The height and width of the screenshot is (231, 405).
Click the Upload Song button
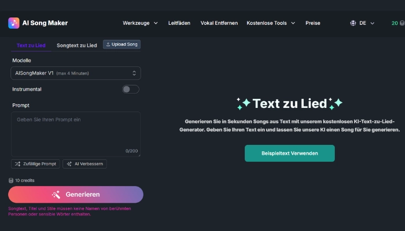pos(122,44)
